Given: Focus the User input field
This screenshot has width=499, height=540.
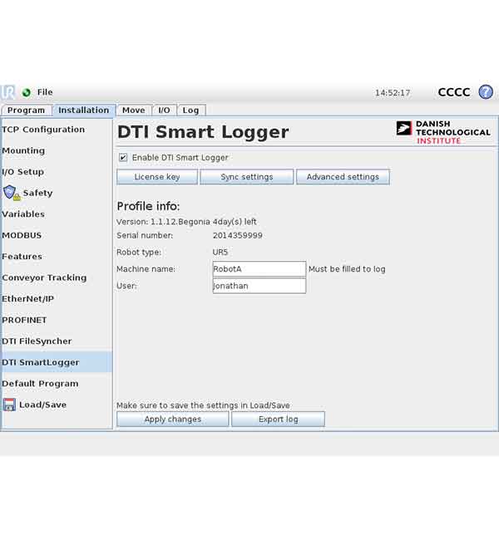Looking at the screenshot, I should pyautogui.click(x=259, y=286).
